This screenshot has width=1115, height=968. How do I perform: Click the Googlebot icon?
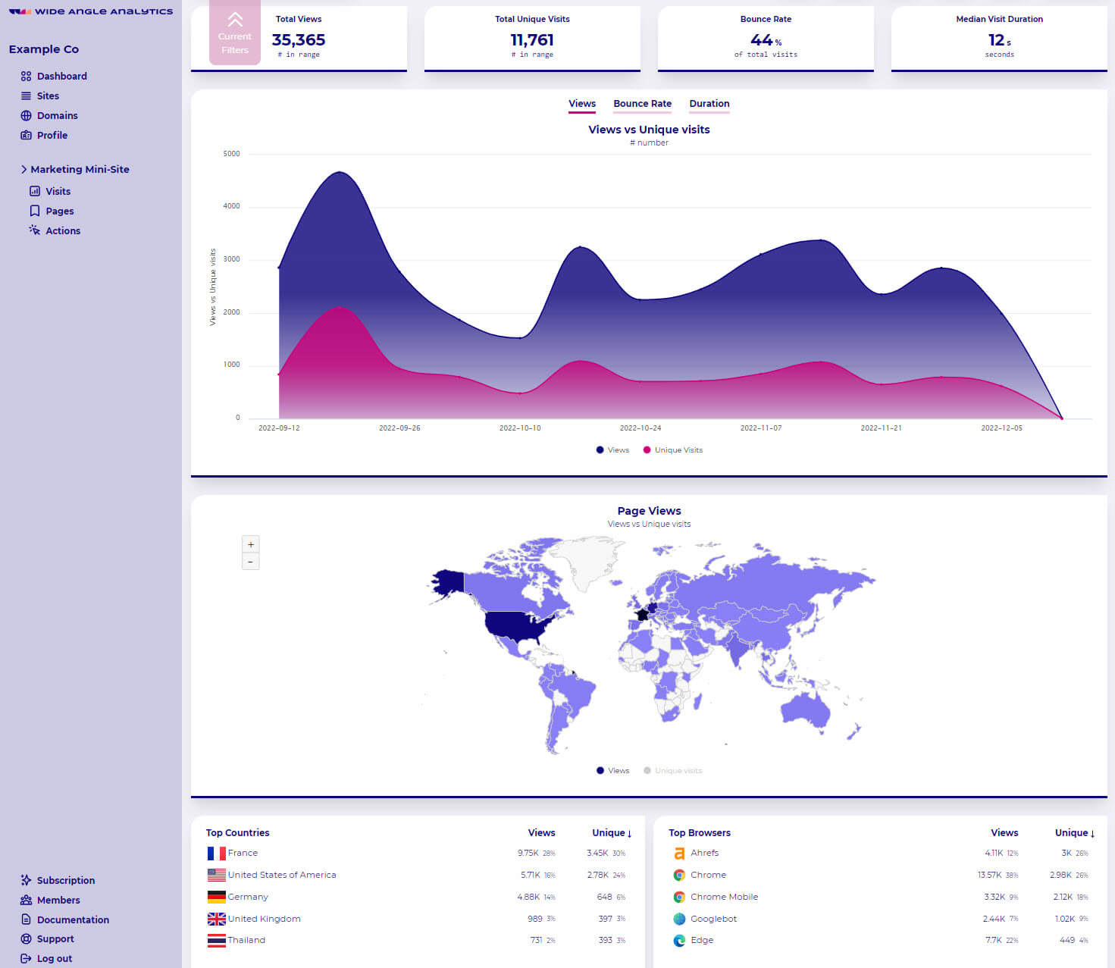coord(679,919)
